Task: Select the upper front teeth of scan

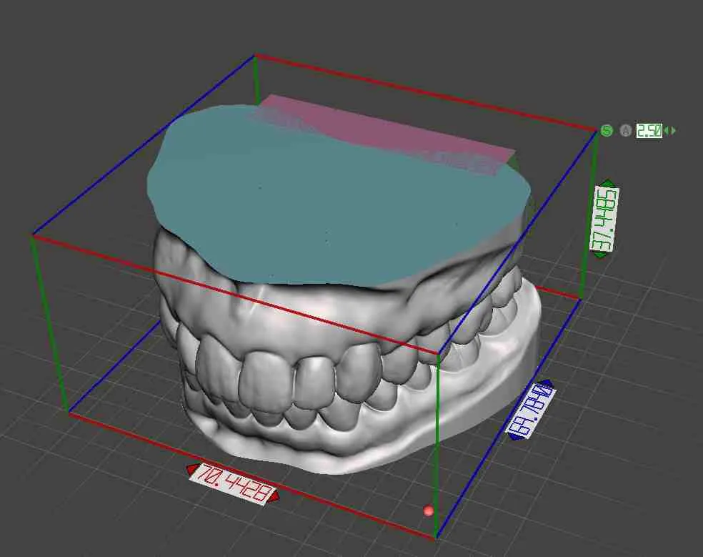Action: point(287,377)
